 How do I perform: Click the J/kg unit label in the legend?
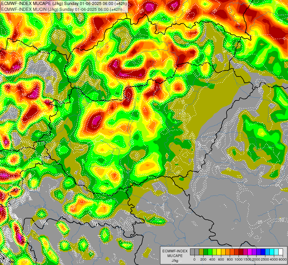click(x=175, y=261)
